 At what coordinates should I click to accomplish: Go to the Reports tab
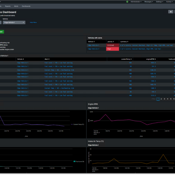pos(8,6)
